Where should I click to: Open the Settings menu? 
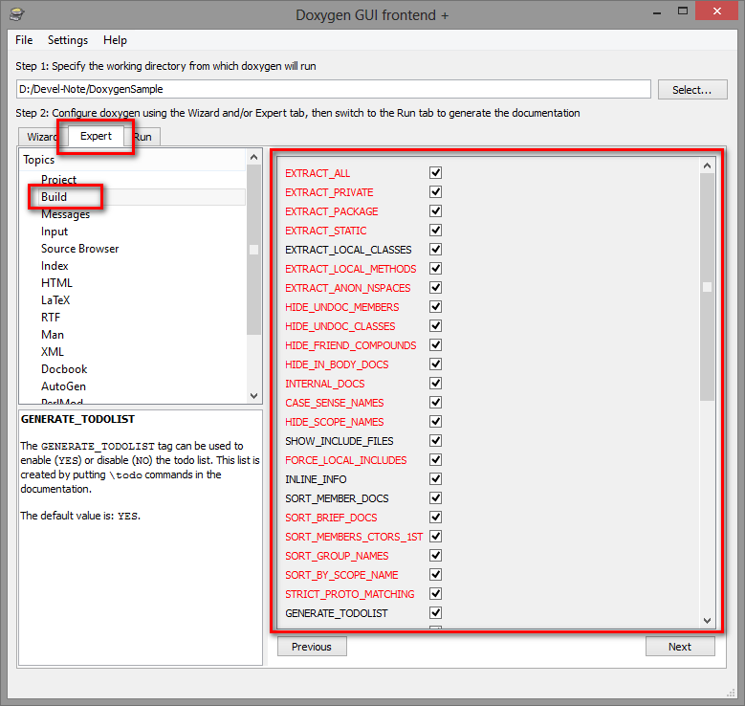tap(68, 40)
